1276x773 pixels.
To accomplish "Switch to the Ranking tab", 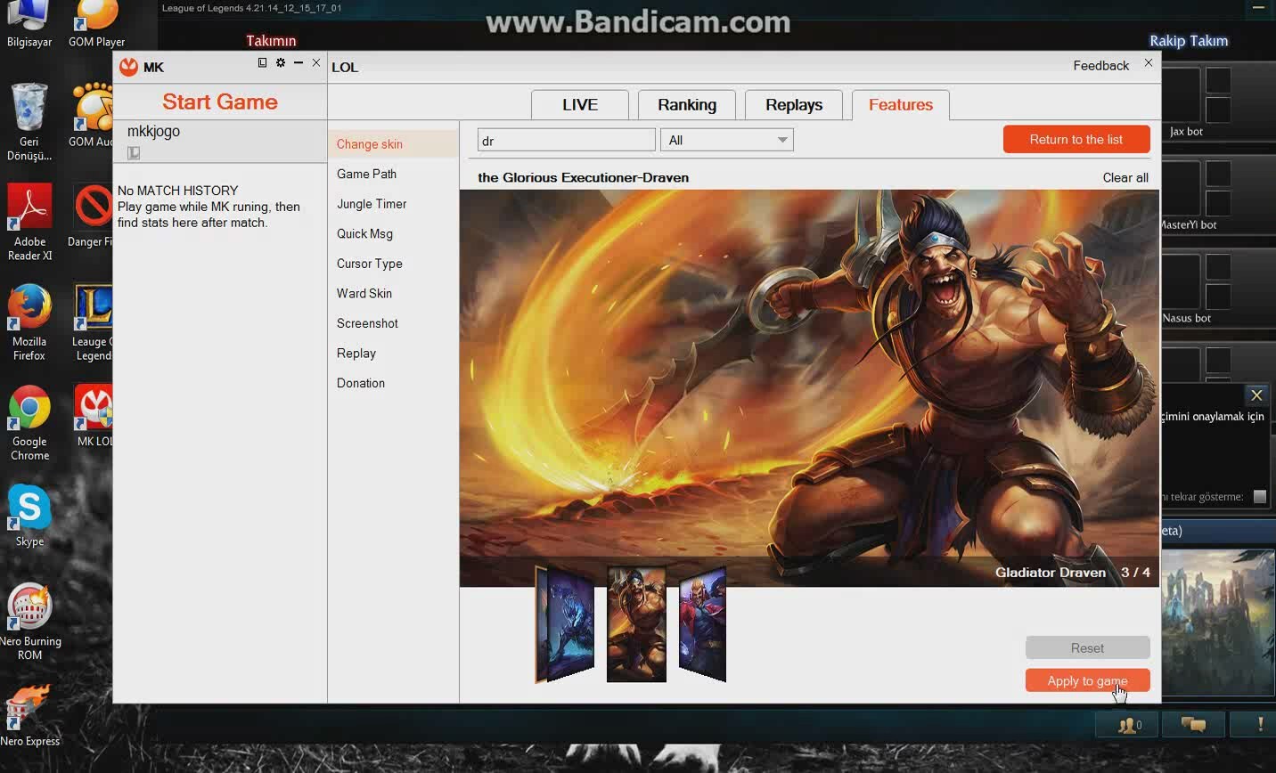I will pos(687,105).
